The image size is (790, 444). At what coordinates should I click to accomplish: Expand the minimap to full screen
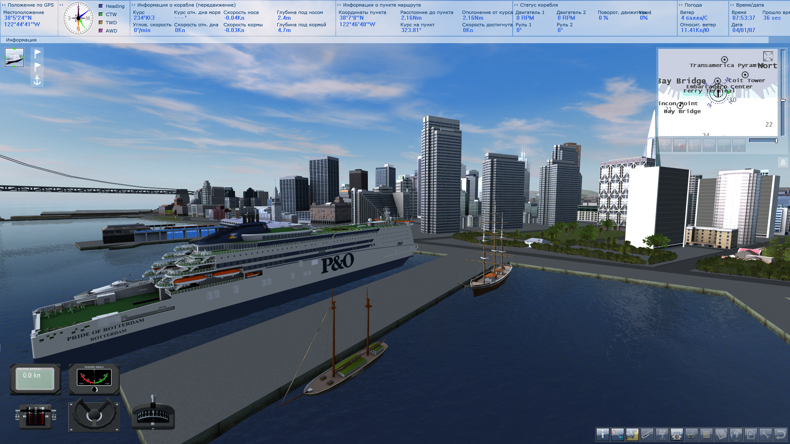pyautogui.click(x=768, y=56)
